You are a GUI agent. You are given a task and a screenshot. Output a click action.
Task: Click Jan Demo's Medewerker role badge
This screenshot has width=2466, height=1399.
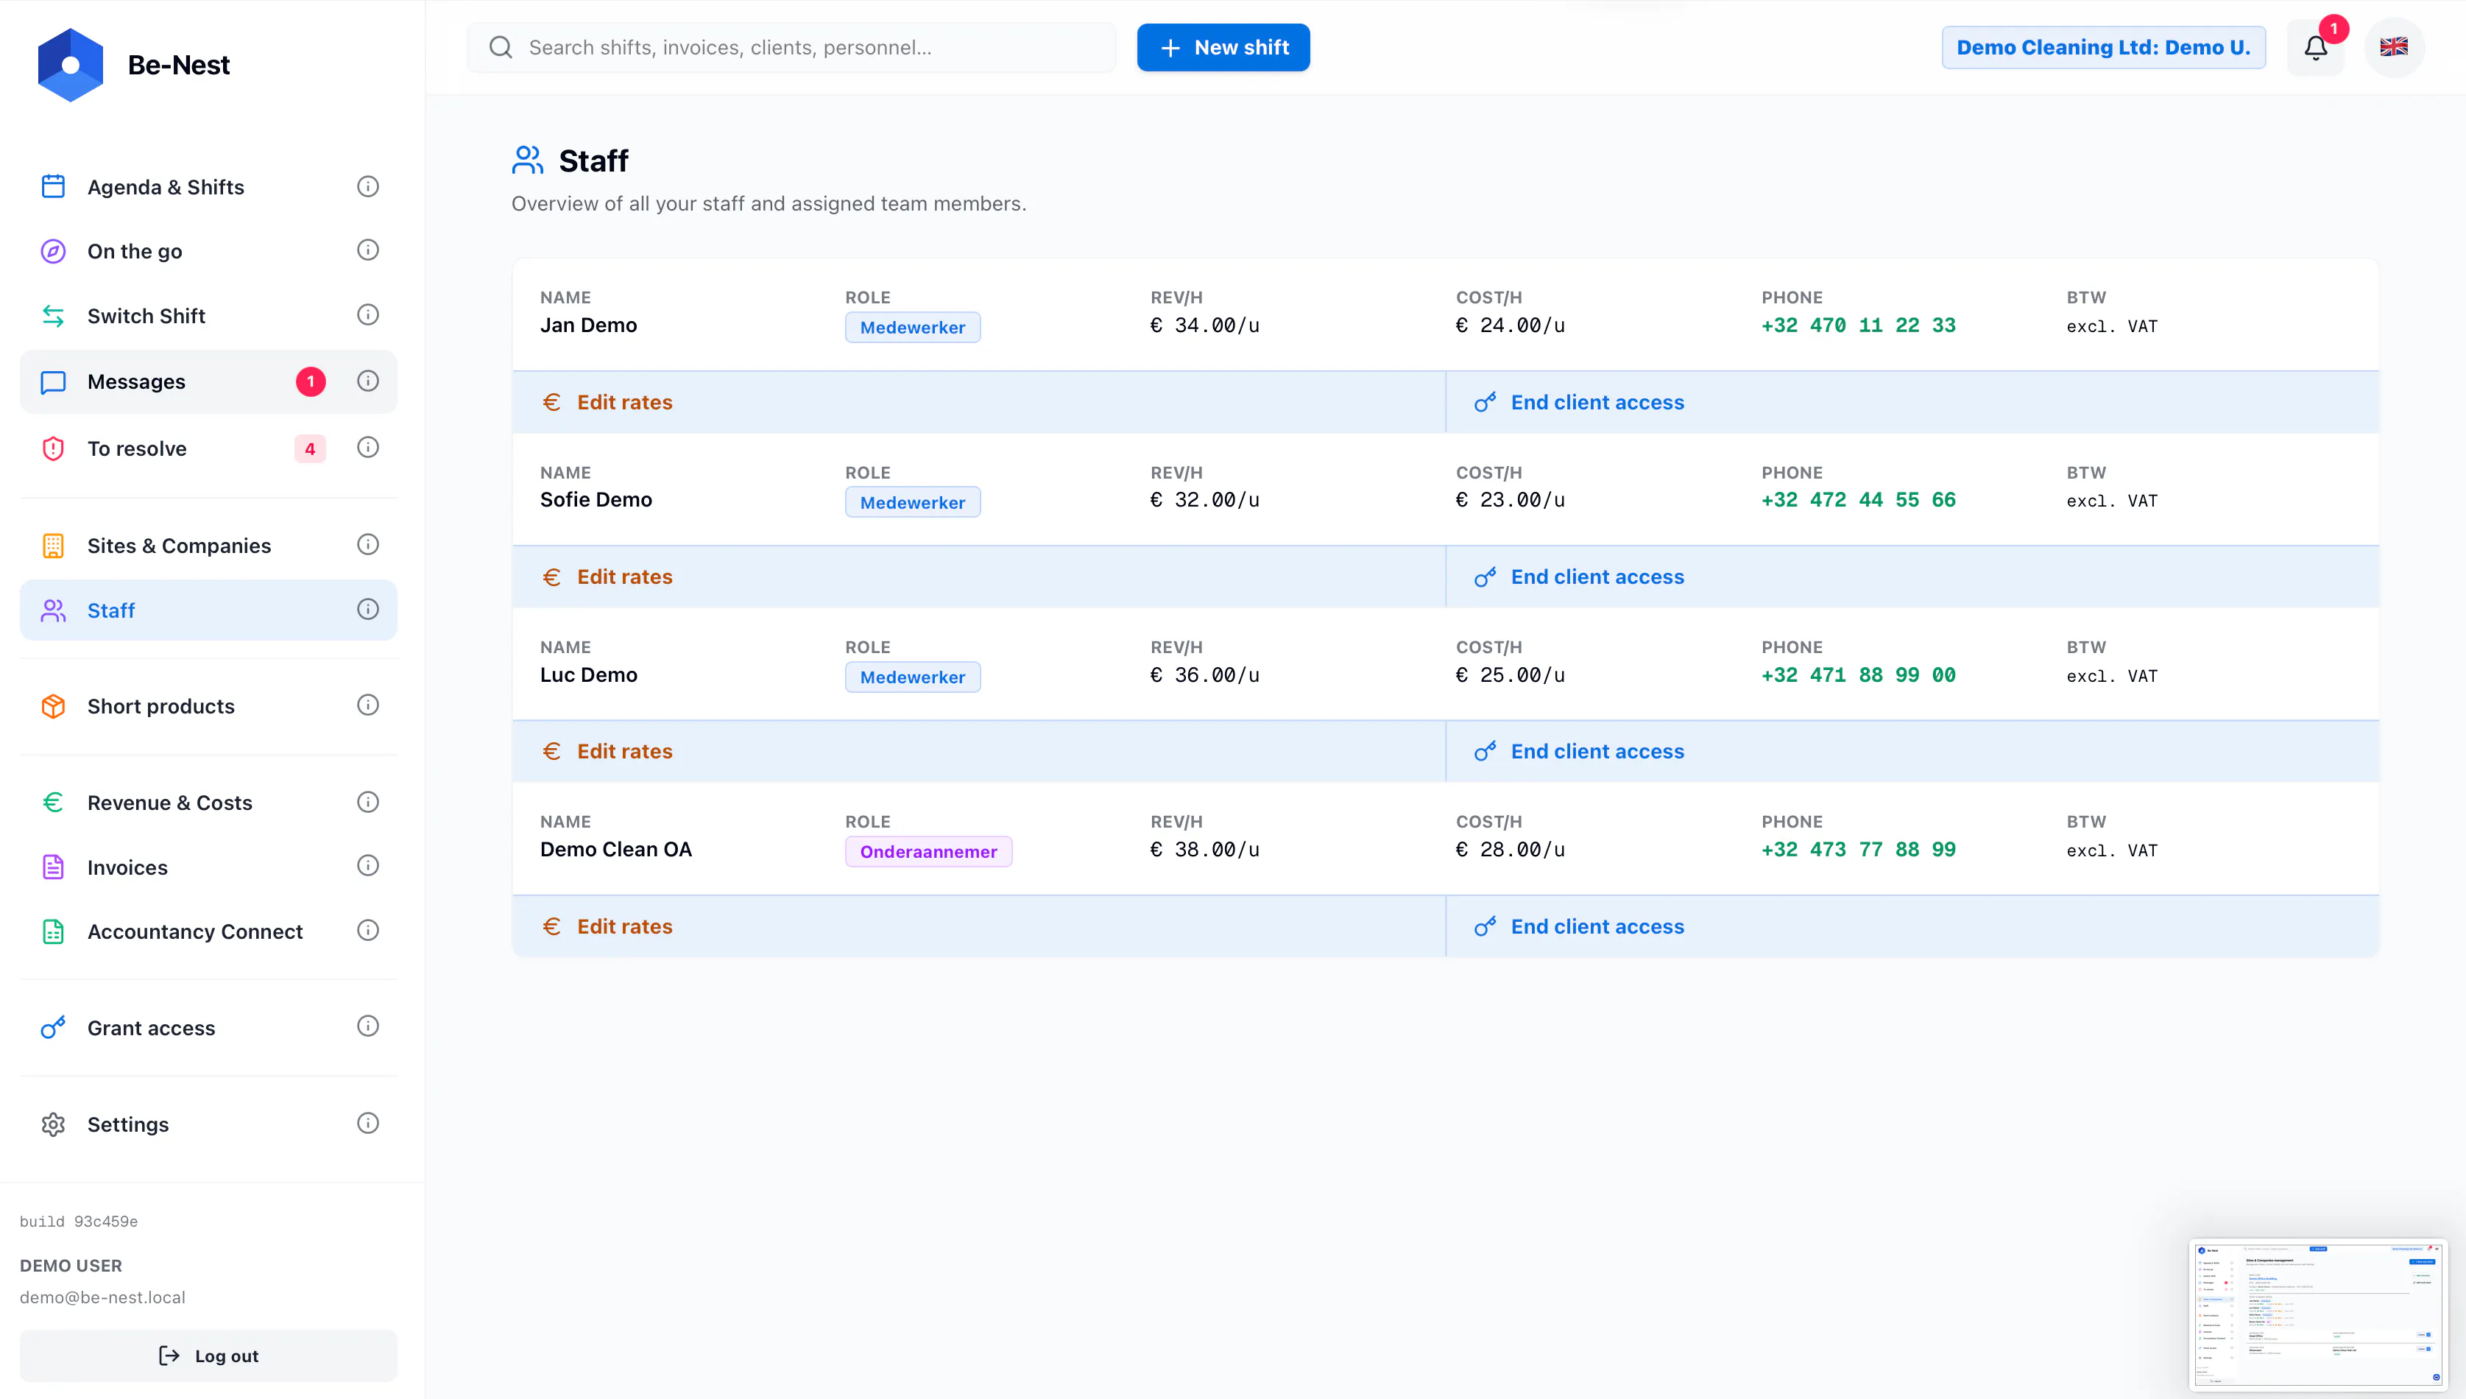pos(912,328)
